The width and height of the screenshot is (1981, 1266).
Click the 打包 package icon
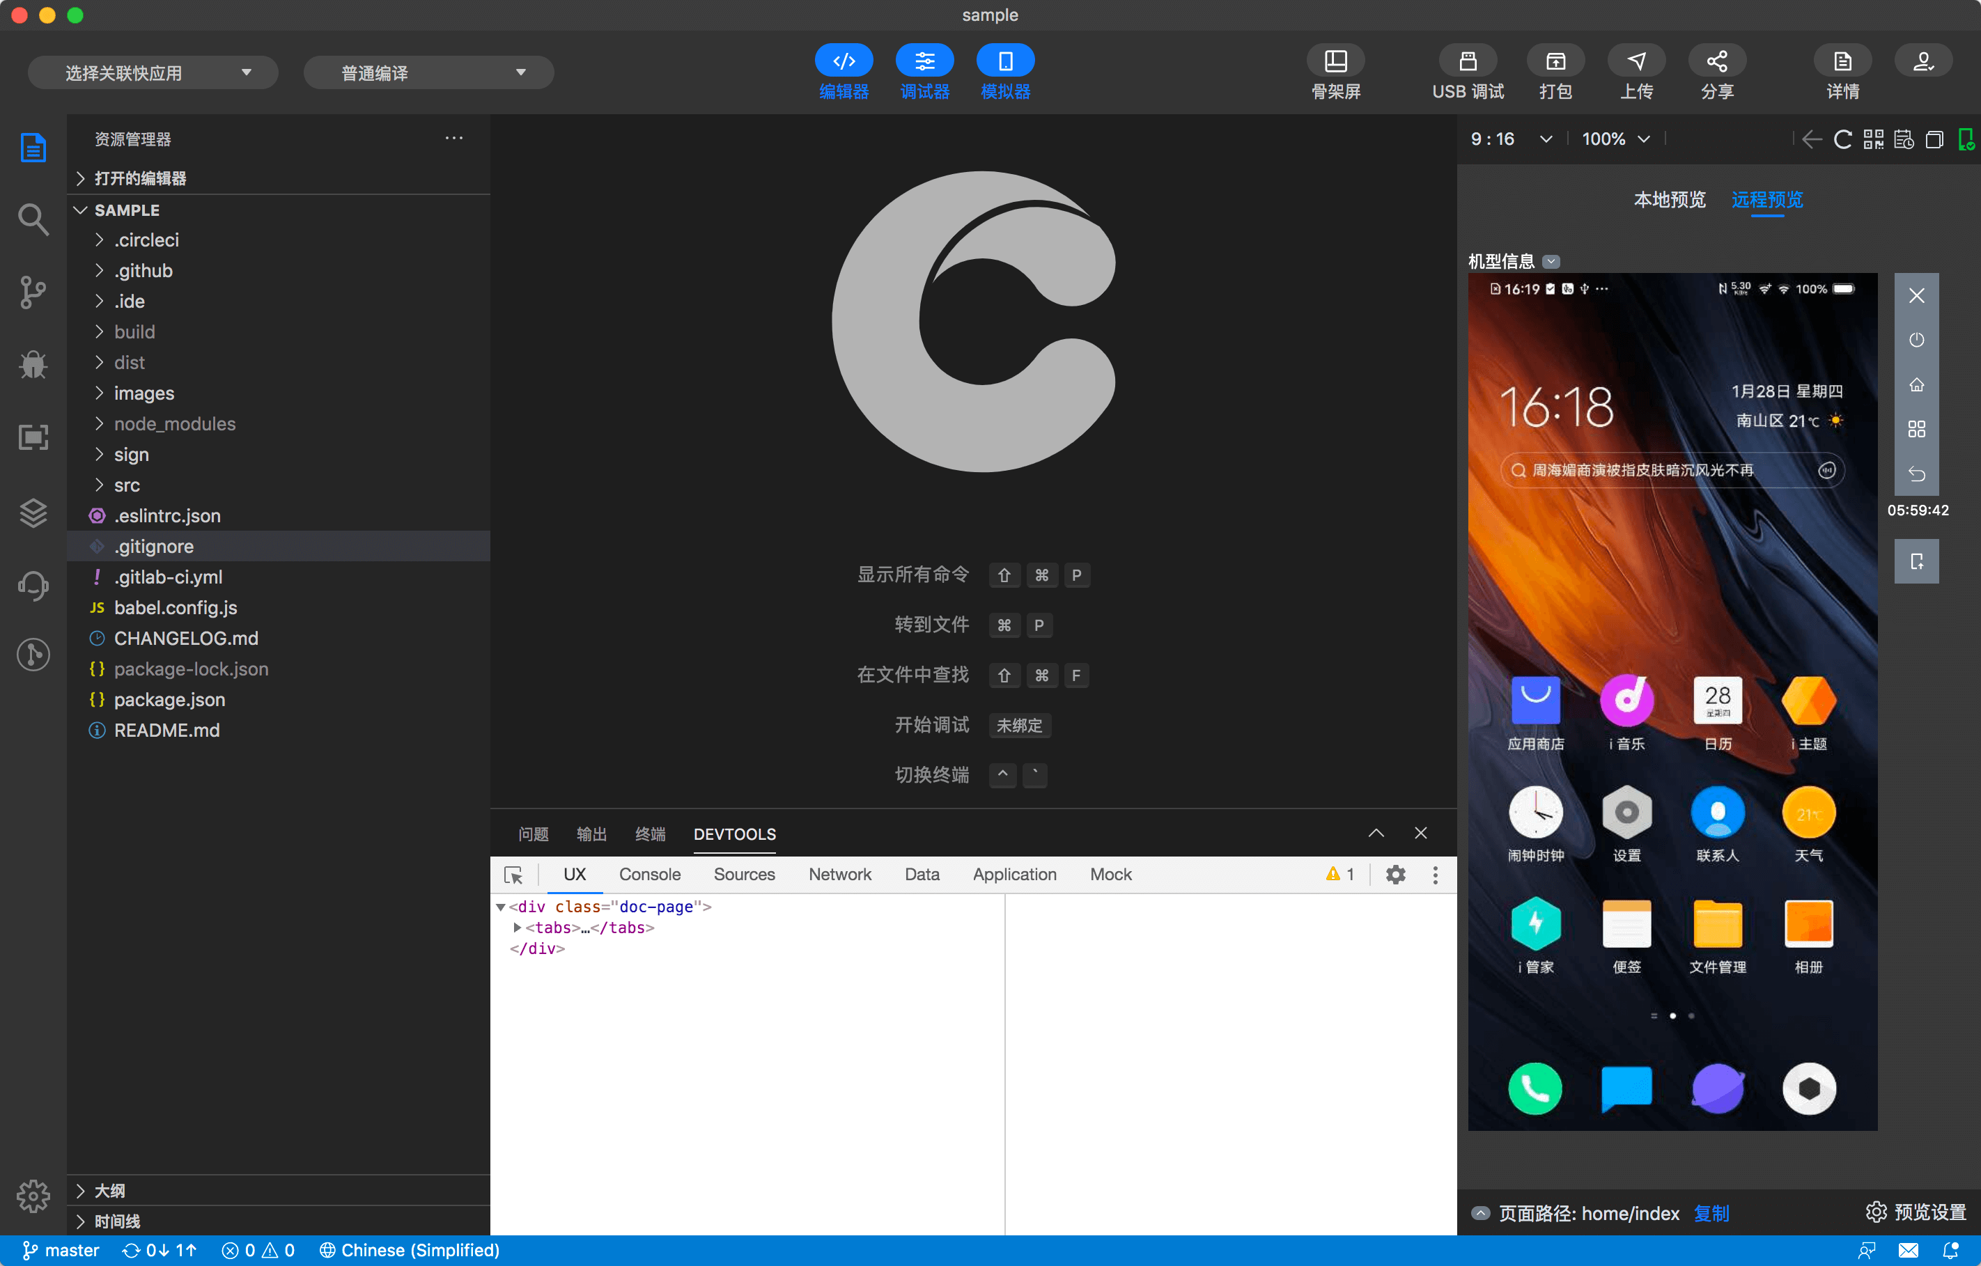point(1555,62)
